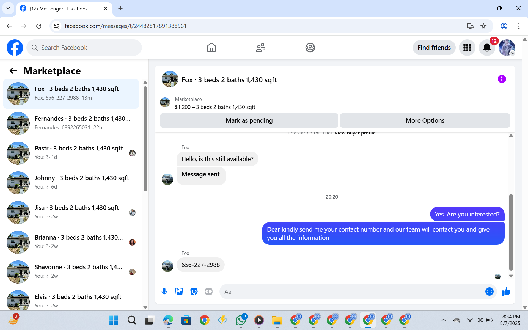Open conversation information icon
This screenshot has height=330, width=528.
click(502, 79)
